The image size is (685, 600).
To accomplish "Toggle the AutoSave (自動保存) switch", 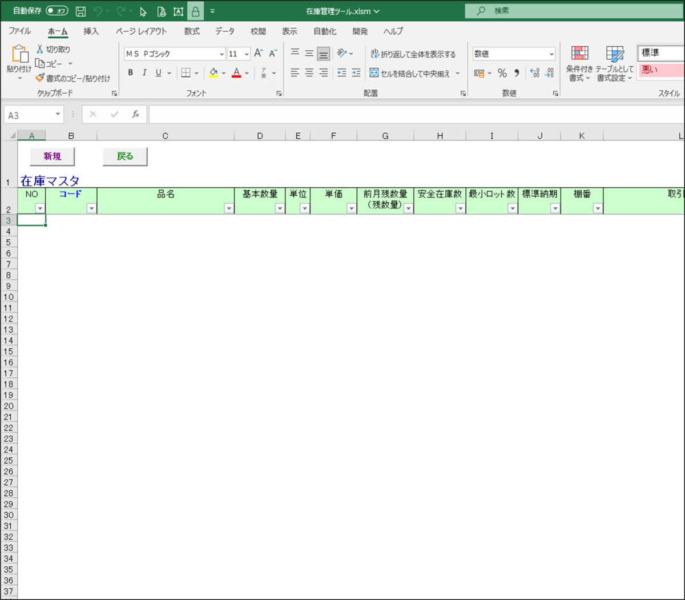I will pos(57,11).
